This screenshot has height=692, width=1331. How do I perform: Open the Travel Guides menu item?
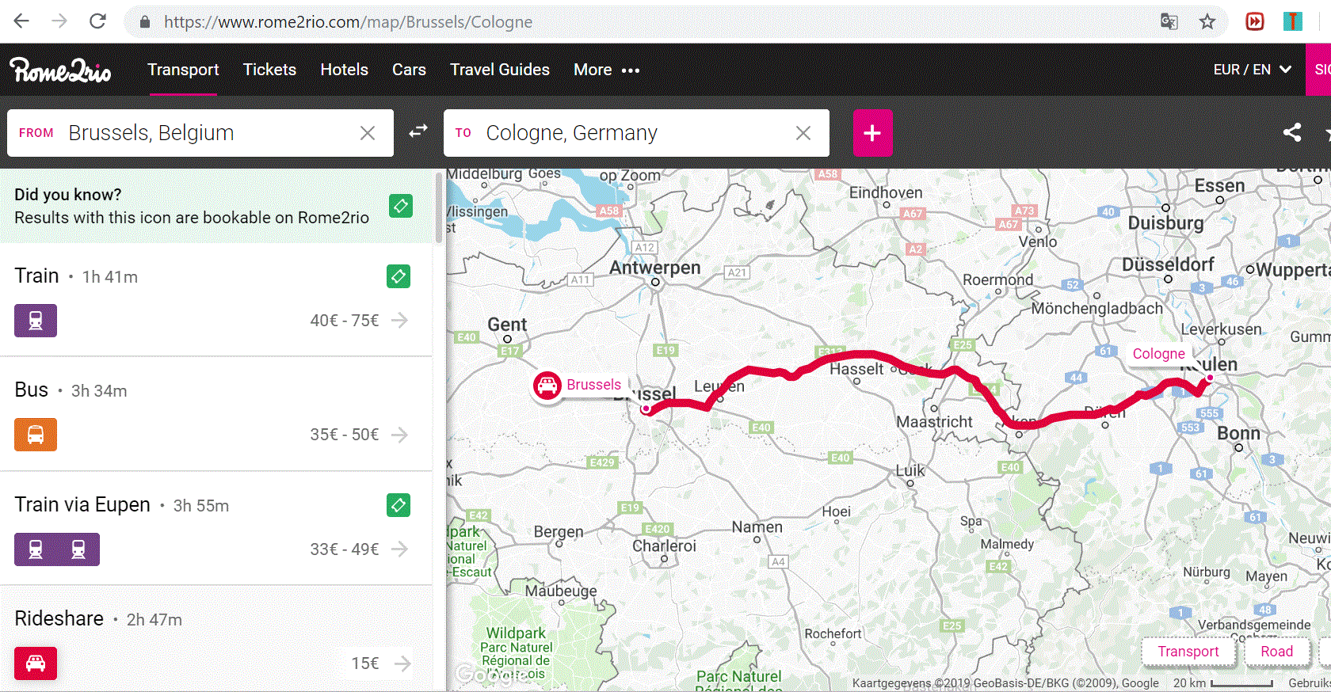click(499, 70)
